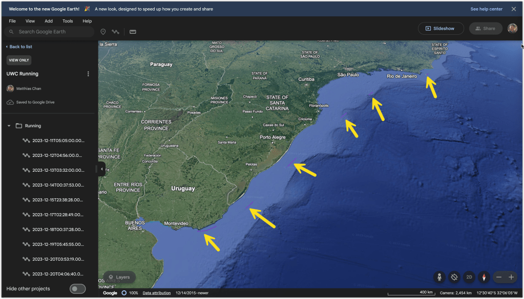Toggle the Hide other projects switch
The width and height of the screenshot is (524, 299).
coord(77,289)
